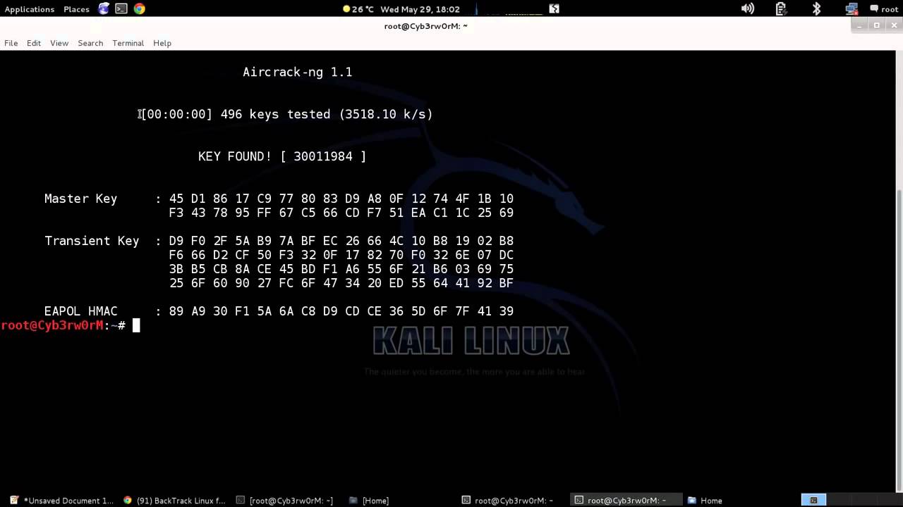The height and width of the screenshot is (507, 903).
Task: Open the terminal Search menu
Action: 90,43
